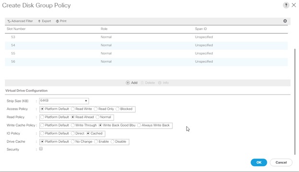Set Access Policy to Read Only
This screenshot has height=172, width=299.
pyautogui.click(x=96, y=109)
